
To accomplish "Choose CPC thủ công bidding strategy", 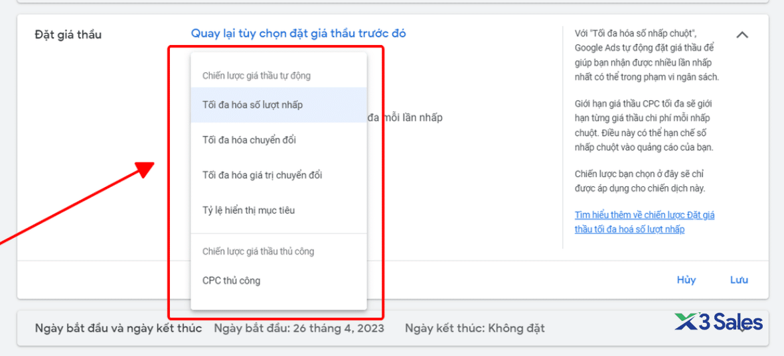I will [279, 280].
